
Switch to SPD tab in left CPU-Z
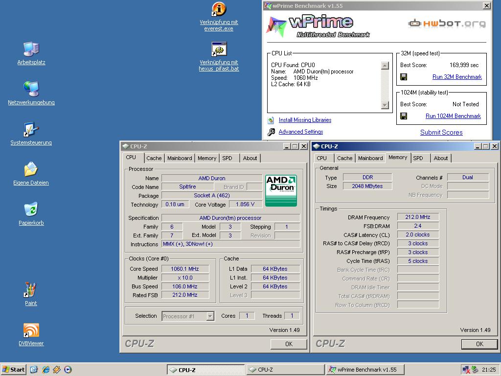click(x=227, y=158)
